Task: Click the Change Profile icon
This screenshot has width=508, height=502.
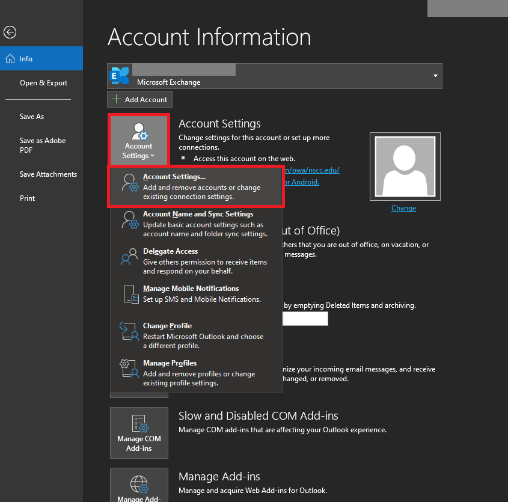Action: pos(129,331)
